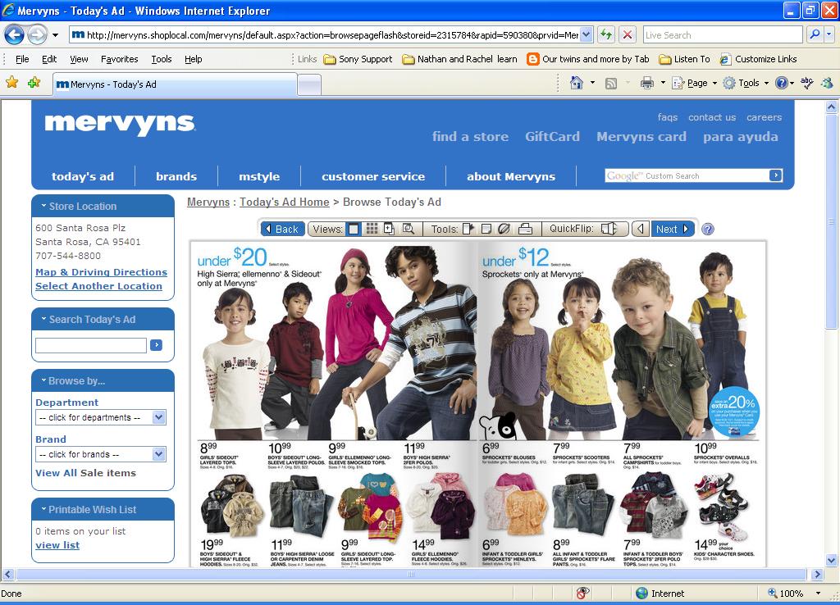Open a new blank tab
The width and height of the screenshot is (840, 605).
point(309,85)
